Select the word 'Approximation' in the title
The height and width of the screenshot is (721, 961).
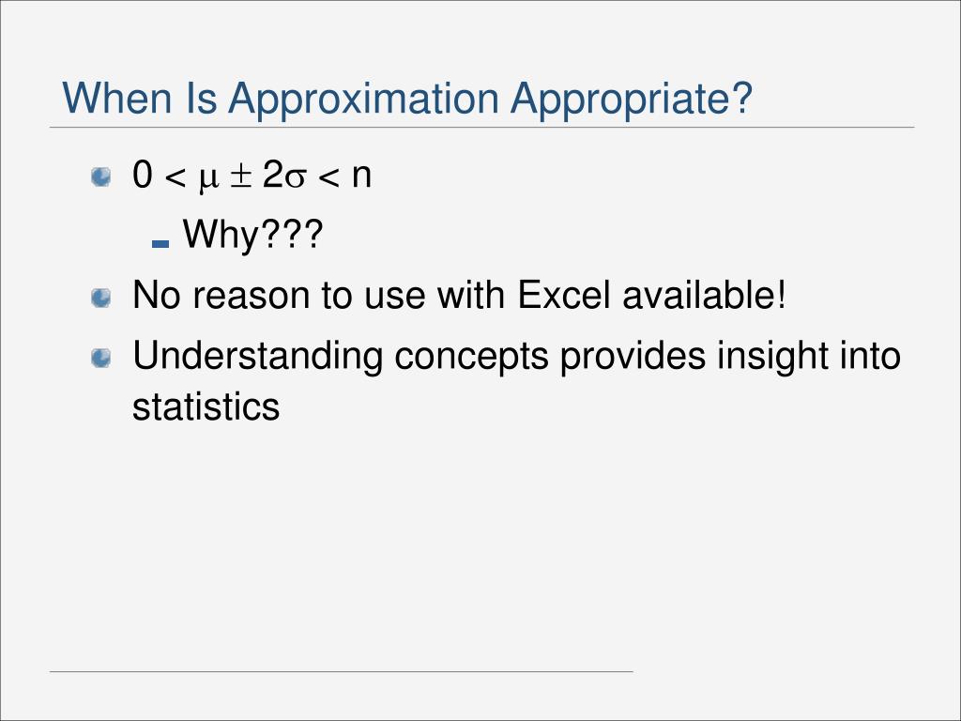363,100
